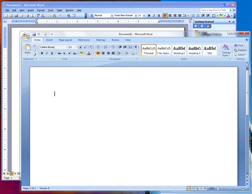Open Format menu in Word 2003 window
The image size is (252, 194).
tap(41, 10)
